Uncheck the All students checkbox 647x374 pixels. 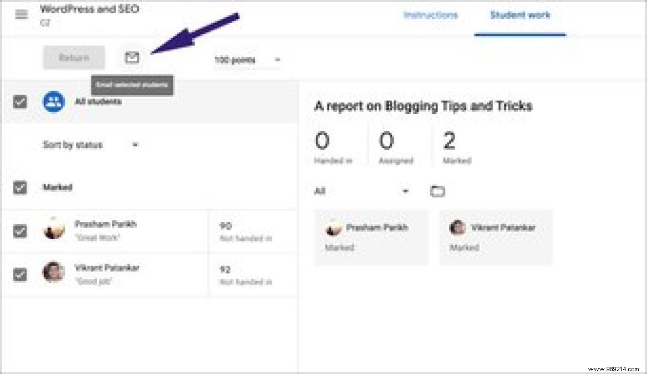coord(19,101)
